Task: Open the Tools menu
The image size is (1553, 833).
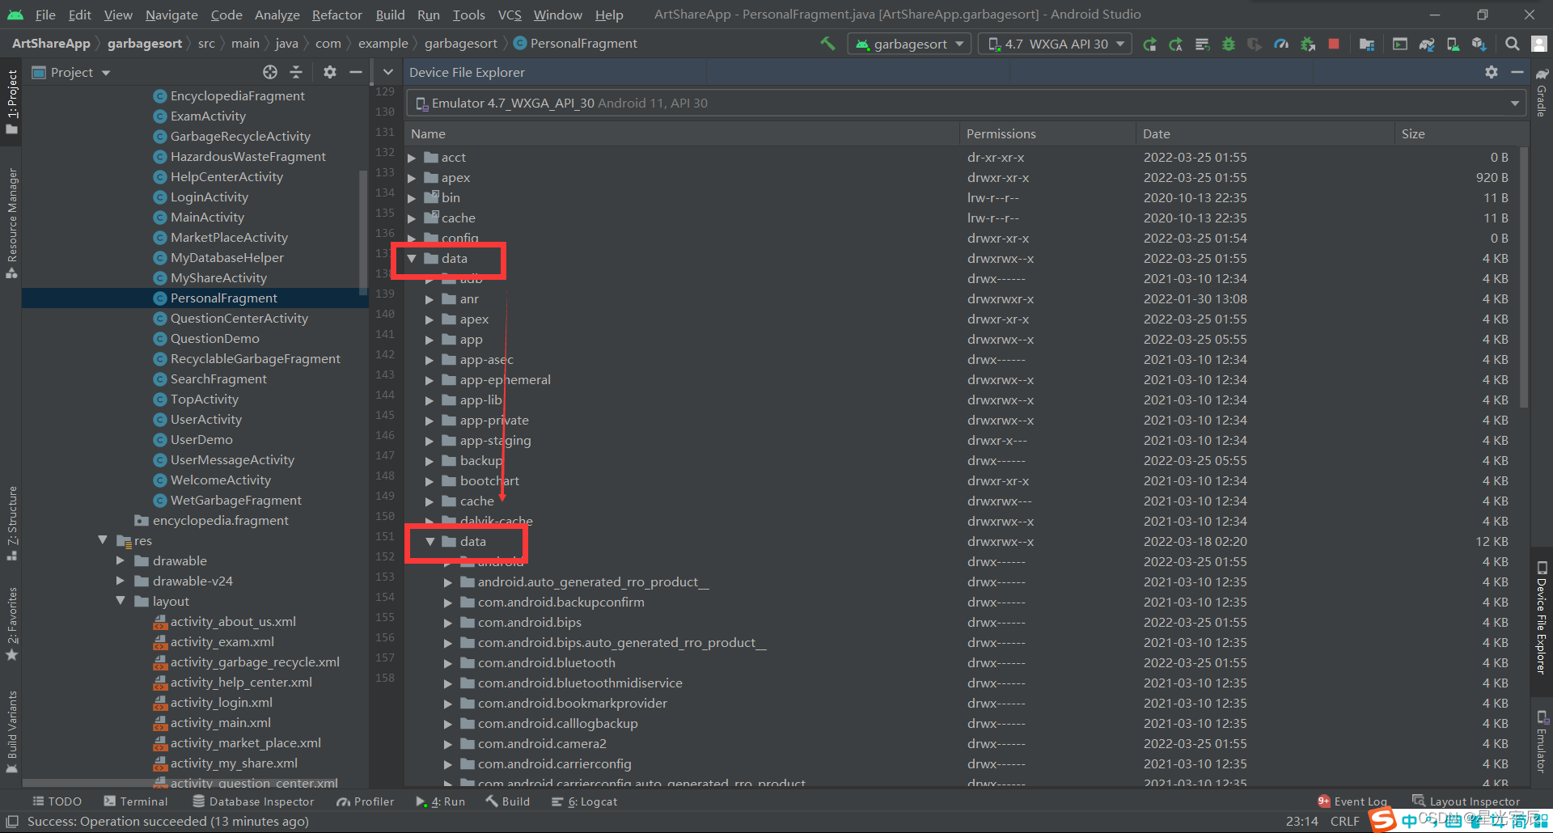Action: [469, 15]
